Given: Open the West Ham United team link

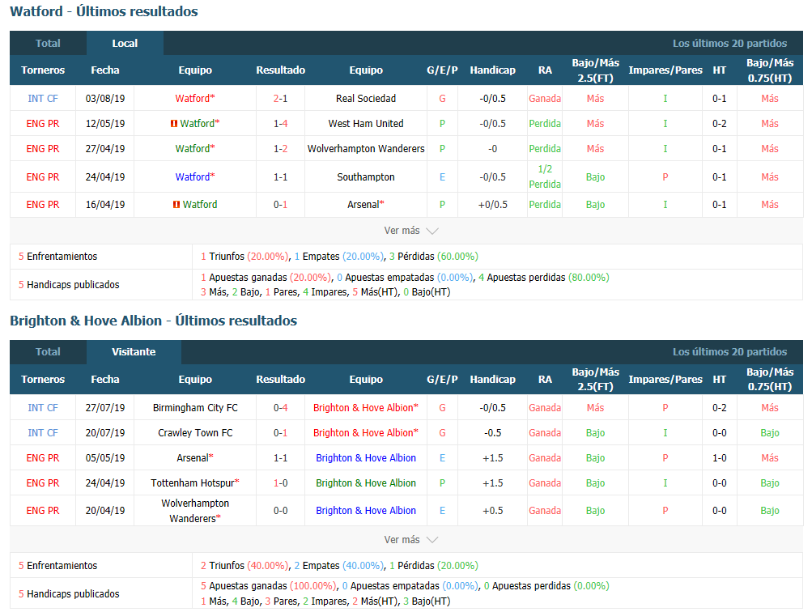Looking at the screenshot, I should (366, 124).
